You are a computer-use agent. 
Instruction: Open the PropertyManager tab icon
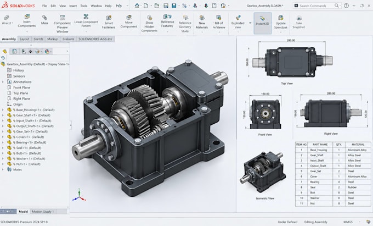point(14,51)
